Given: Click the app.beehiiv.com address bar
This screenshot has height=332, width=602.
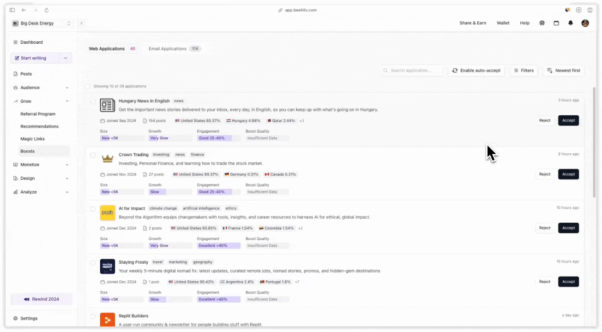Looking at the screenshot, I should click(x=298, y=10).
